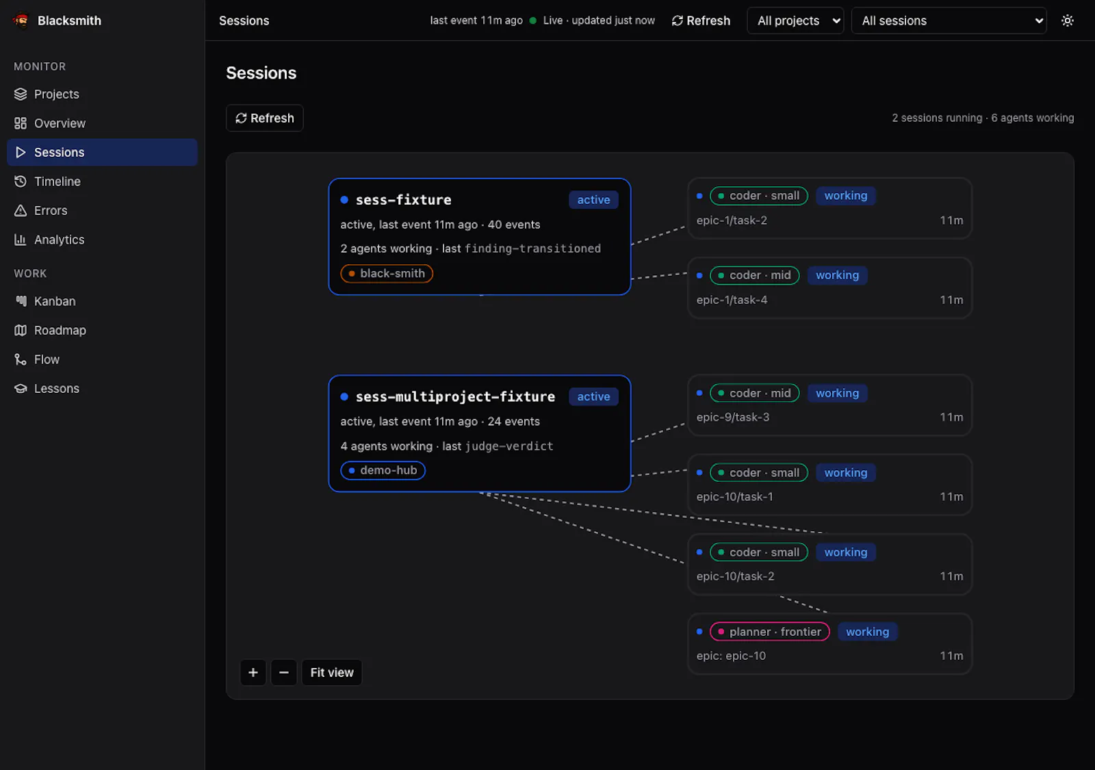
Task: Click the Kanban board icon
Action: coord(21,301)
